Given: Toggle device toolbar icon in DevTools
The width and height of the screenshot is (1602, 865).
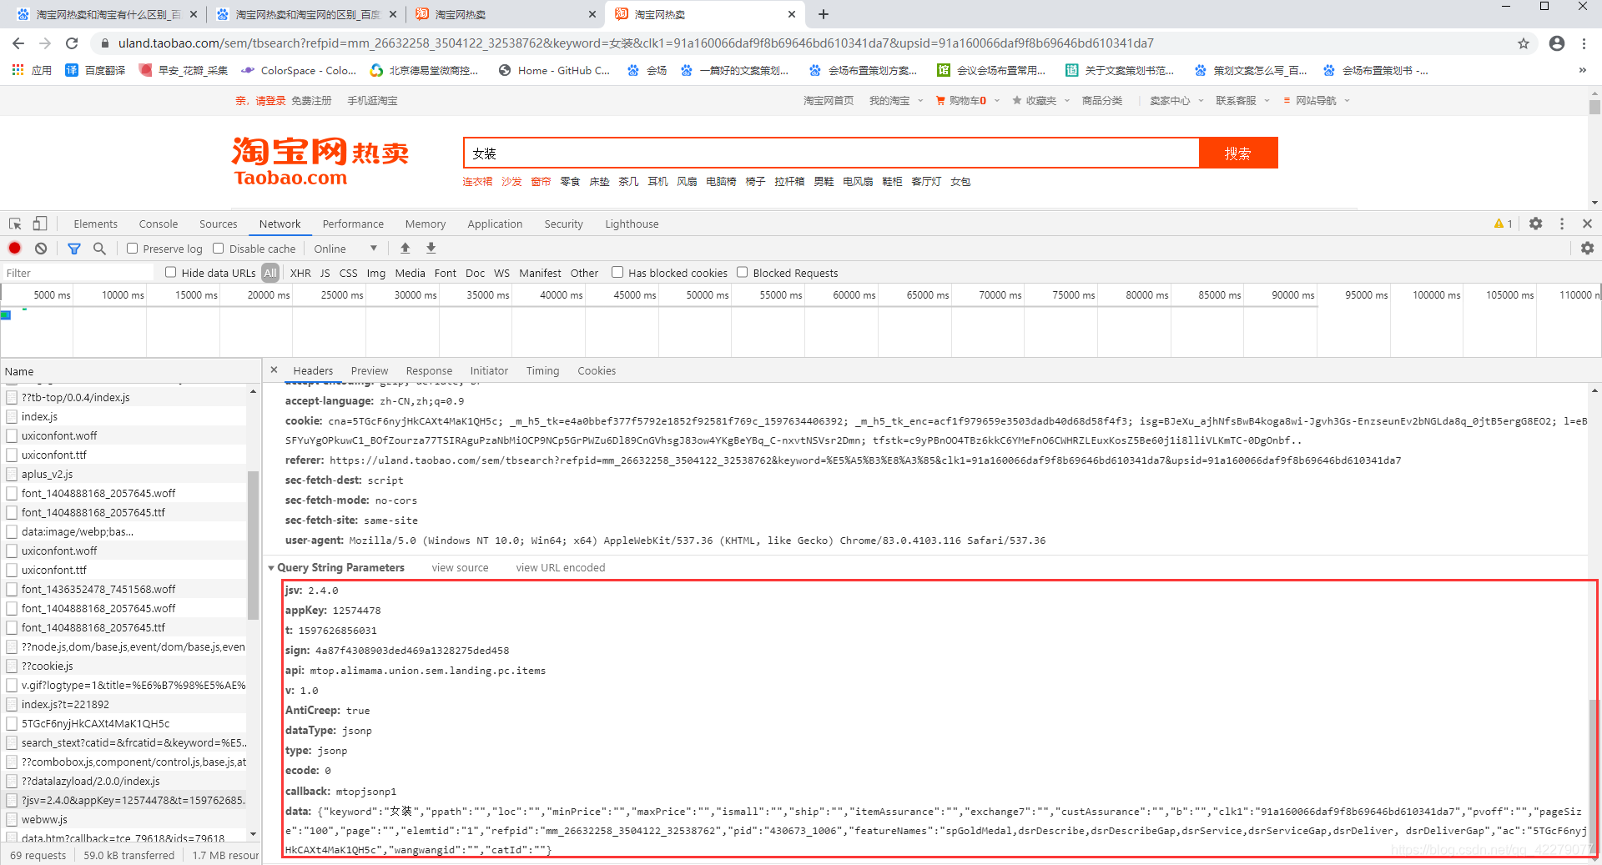Looking at the screenshot, I should click(40, 224).
